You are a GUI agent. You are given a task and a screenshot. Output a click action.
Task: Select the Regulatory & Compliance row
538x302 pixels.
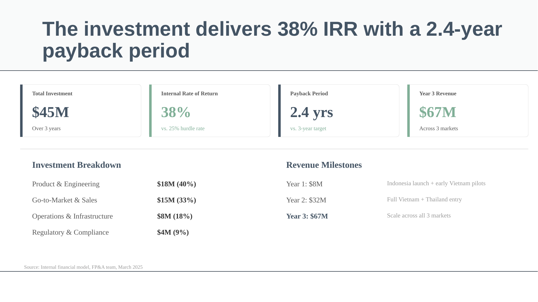point(70,232)
